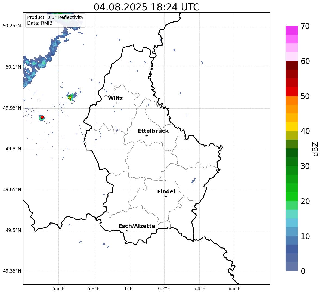Screen dimensions: 322x294
Task: Click the 6.4°E longitude label
Action: click(199, 289)
